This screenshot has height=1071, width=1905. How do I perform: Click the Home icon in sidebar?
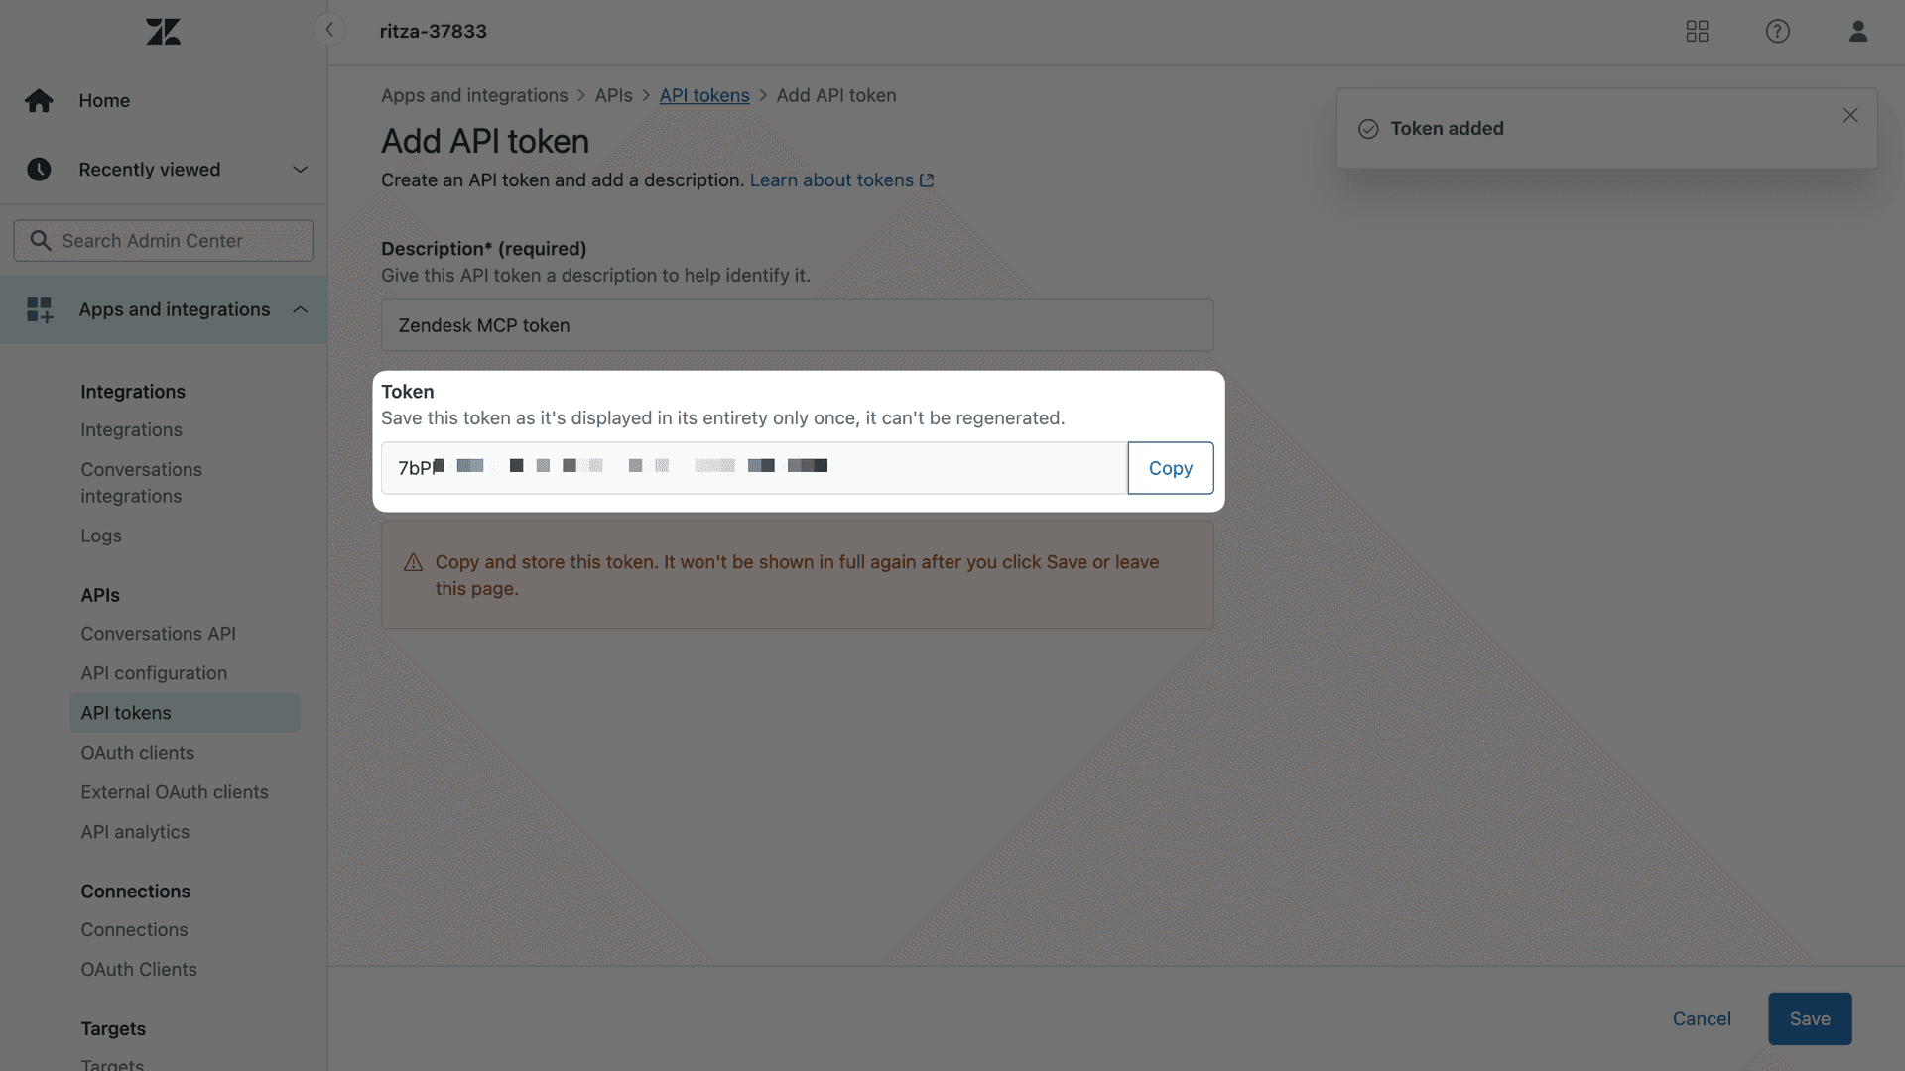tap(39, 100)
